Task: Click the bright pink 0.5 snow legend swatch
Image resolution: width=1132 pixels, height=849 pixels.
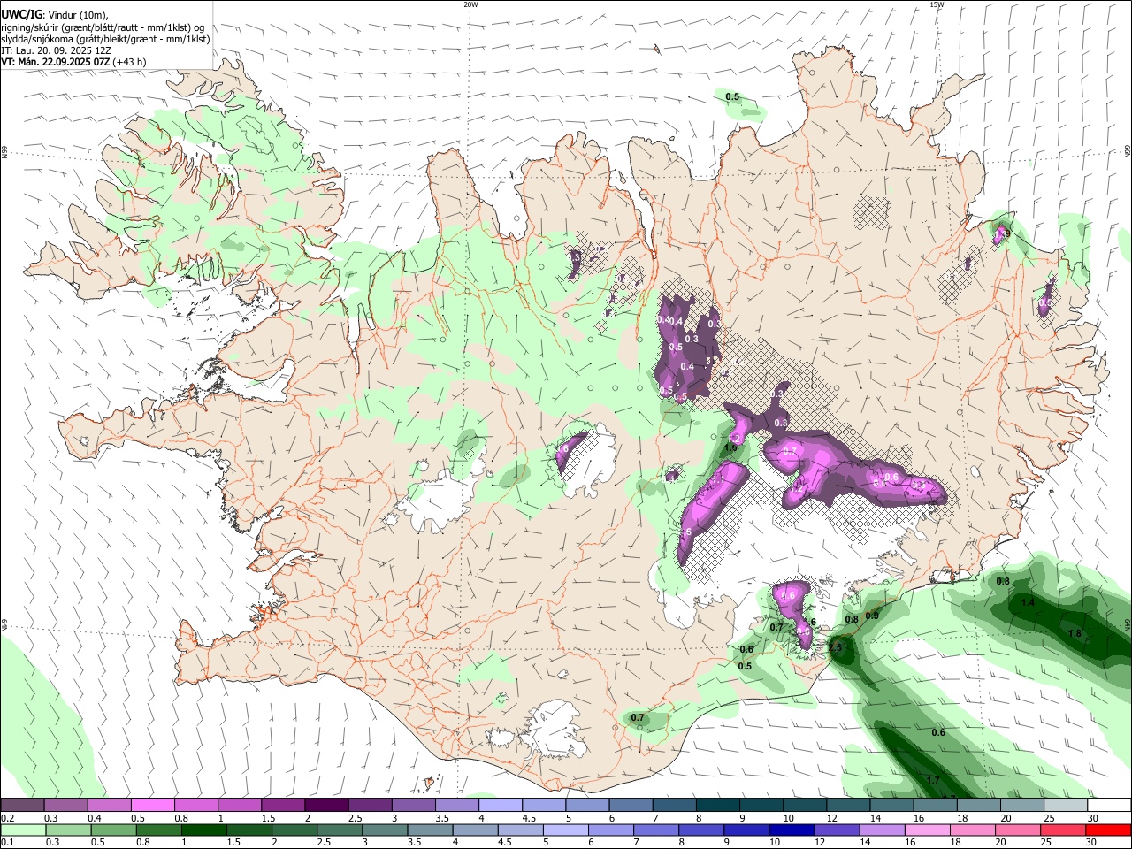Action: pyautogui.click(x=152, y=805)
